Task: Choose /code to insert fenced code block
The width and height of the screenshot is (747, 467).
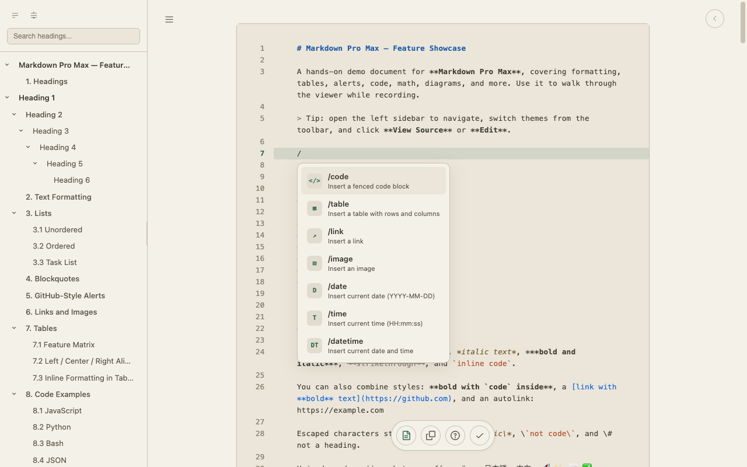Action: [373, 181]
